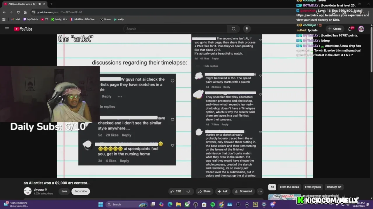Open the YouTube guide hamburger menu
The width and height of the screenshot is (373, 209).
pos(7,29)
